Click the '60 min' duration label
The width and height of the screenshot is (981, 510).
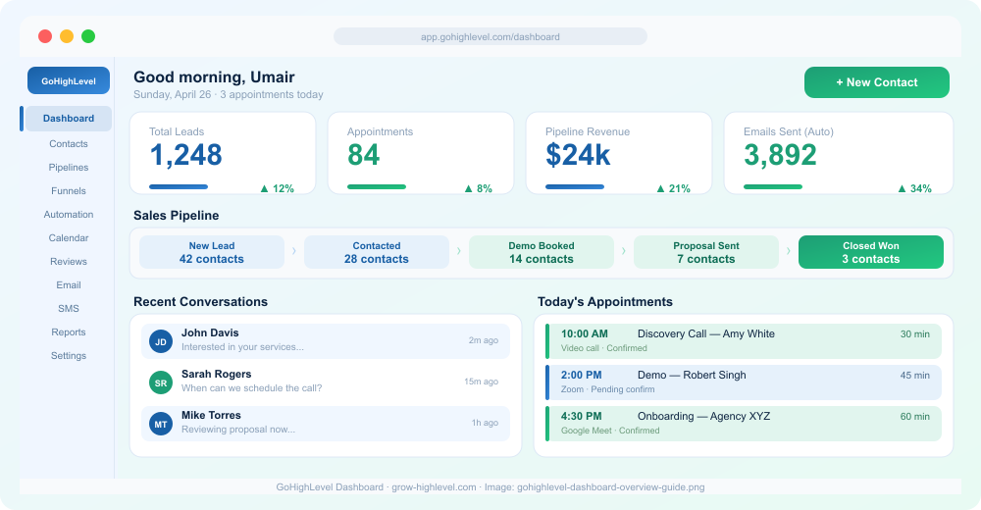pos(914,417)
